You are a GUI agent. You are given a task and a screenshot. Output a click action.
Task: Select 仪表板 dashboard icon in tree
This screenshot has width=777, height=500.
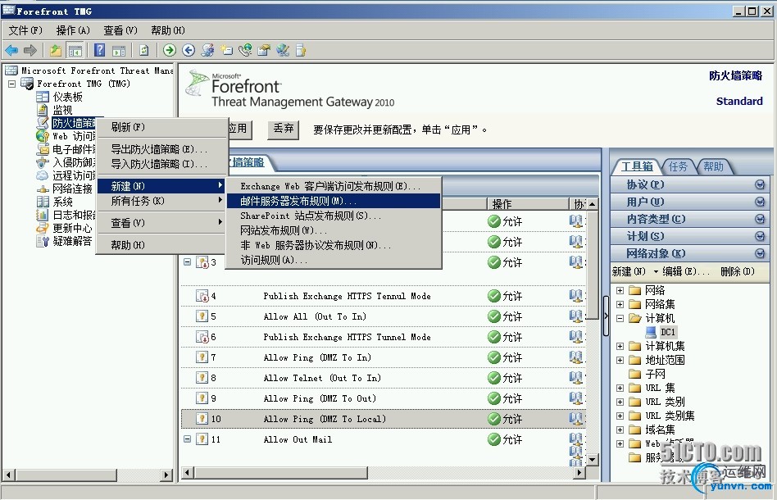43,97
